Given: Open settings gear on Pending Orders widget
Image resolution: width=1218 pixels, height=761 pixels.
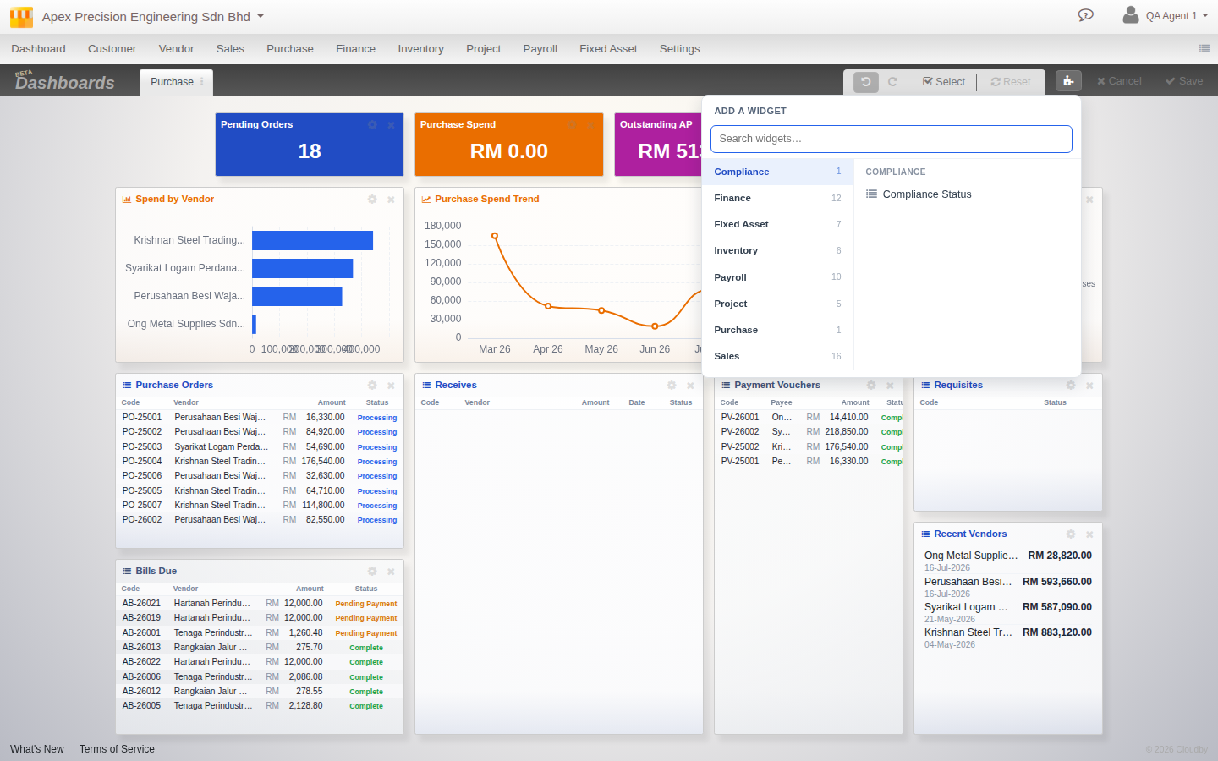Looking at the screenshot, I should [x=372, y=125].
